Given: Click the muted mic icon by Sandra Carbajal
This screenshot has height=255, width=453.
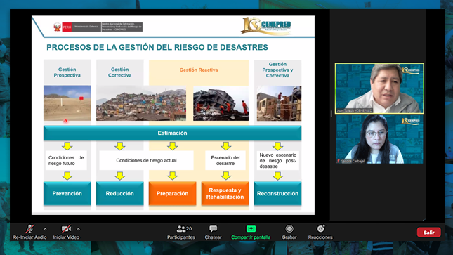Looking at the screenshot, I should 339,161.
